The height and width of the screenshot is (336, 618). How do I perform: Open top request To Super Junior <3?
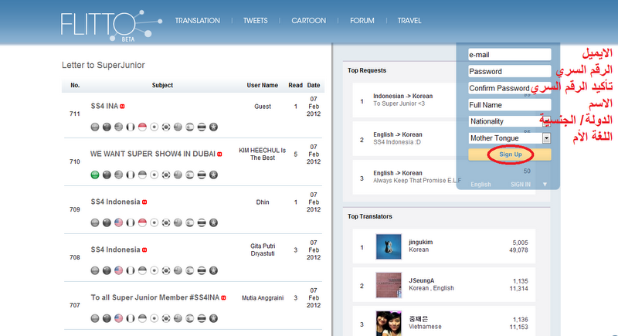pos(399,104)
